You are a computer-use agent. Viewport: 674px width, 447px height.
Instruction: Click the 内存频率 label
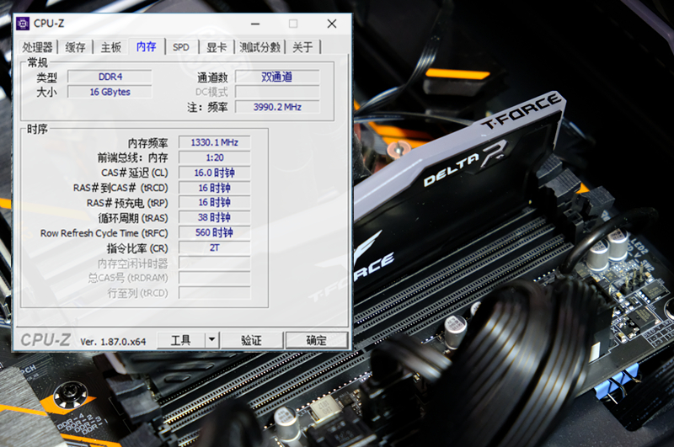coord(148,143)
